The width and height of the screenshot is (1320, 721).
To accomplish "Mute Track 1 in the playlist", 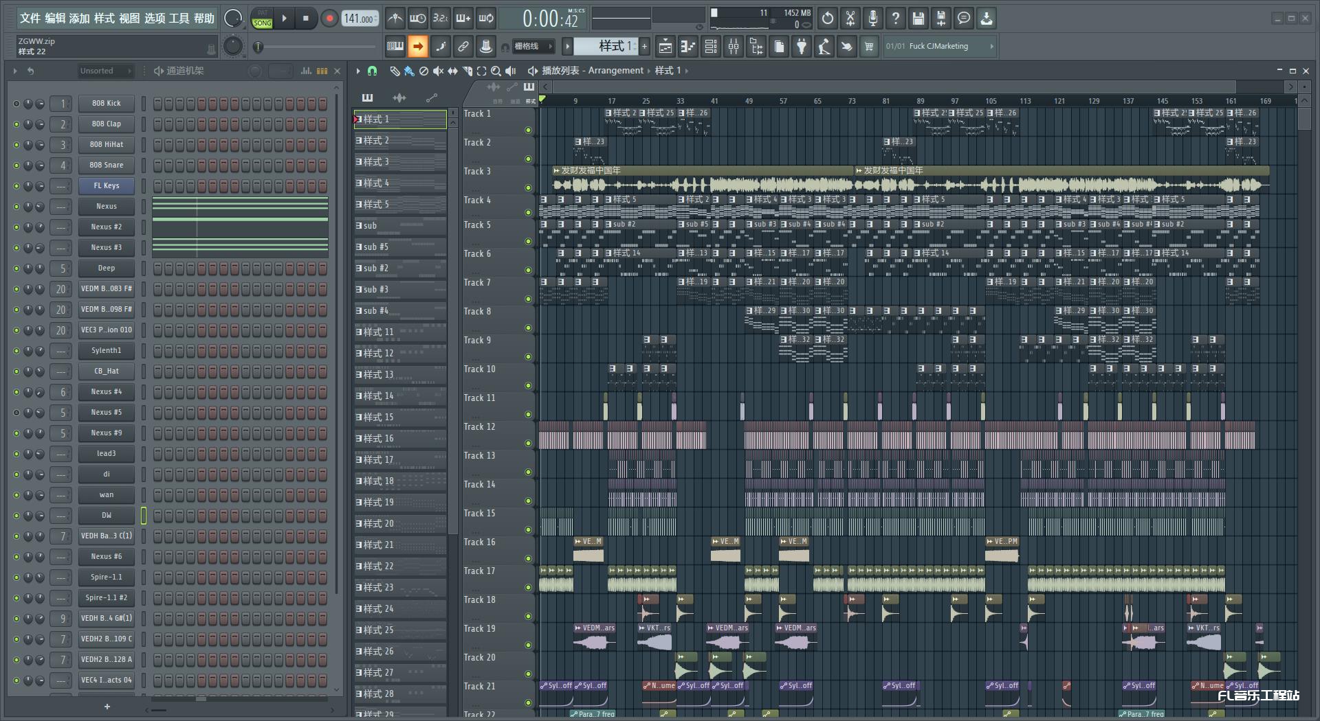I will click(528, 130).
